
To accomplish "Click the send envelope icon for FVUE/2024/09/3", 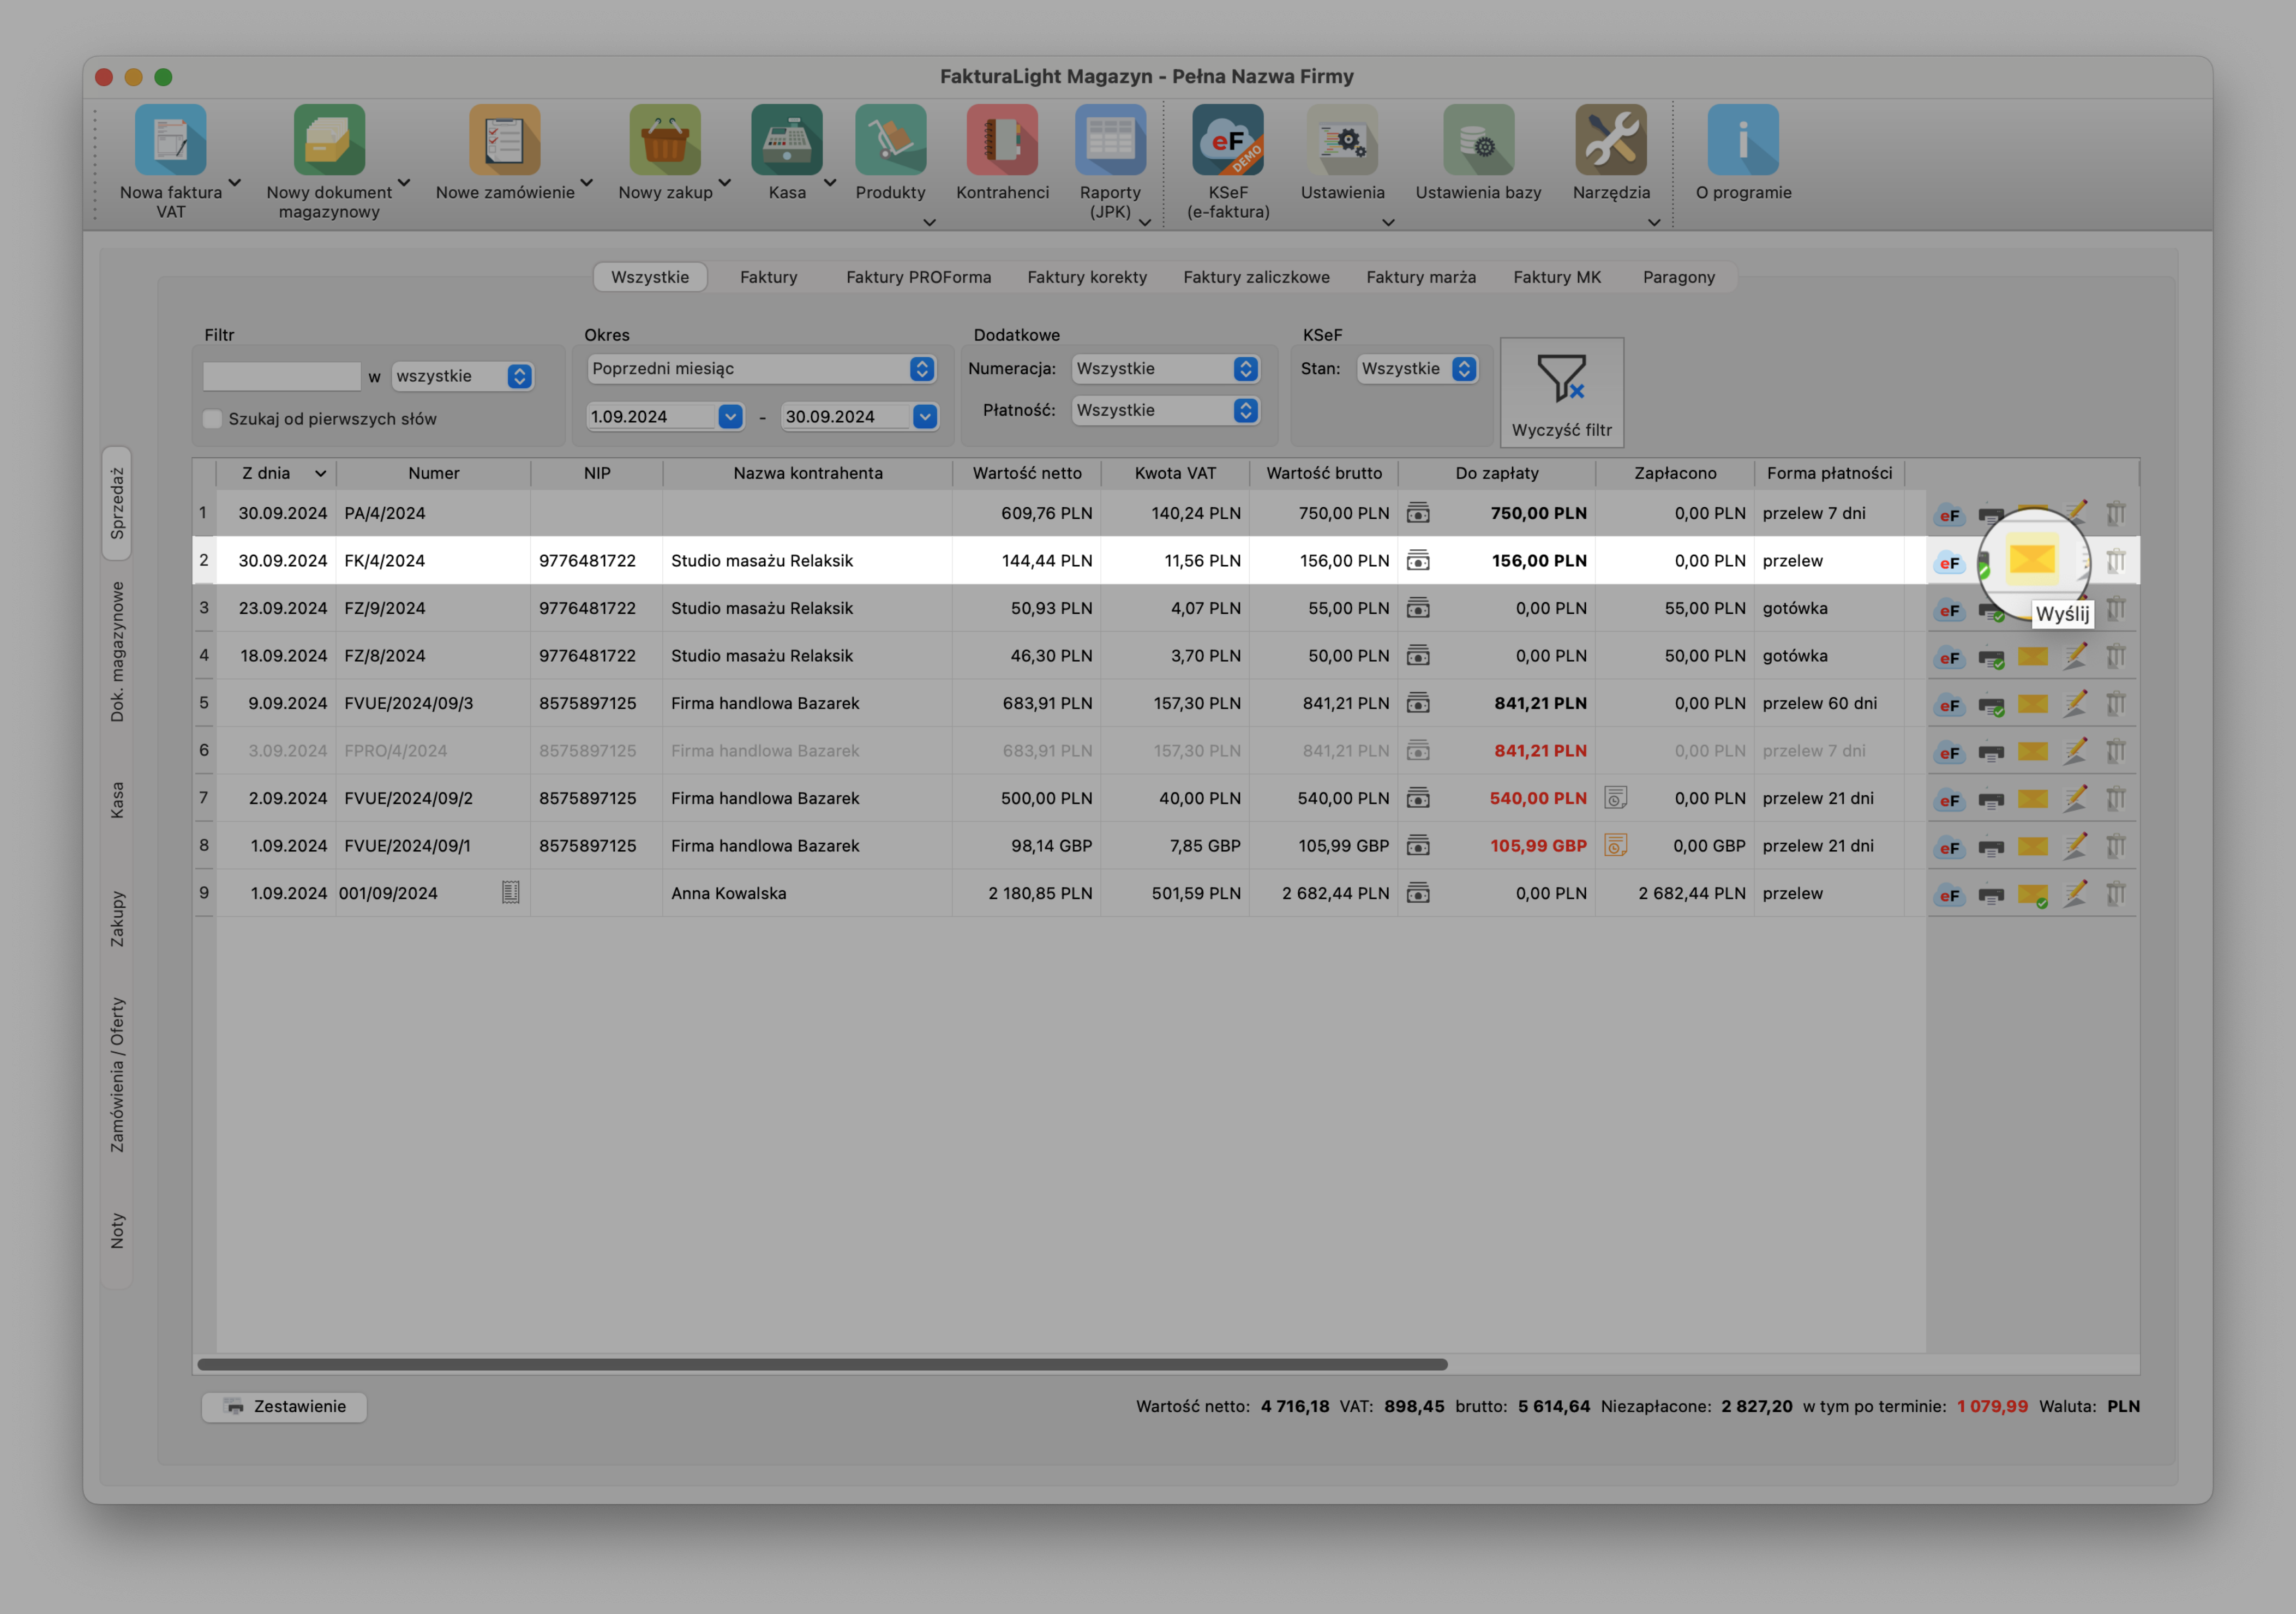I will (2032, 704).
